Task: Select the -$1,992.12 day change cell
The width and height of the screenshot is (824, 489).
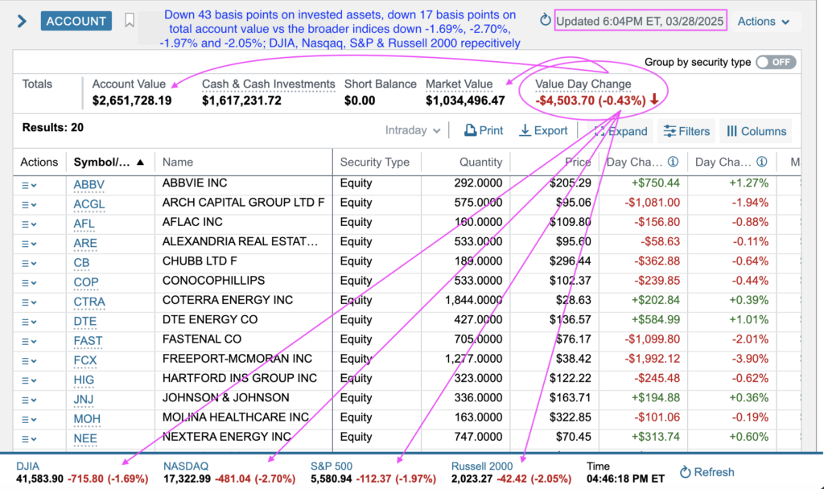Action: click(x=652, y=359)
